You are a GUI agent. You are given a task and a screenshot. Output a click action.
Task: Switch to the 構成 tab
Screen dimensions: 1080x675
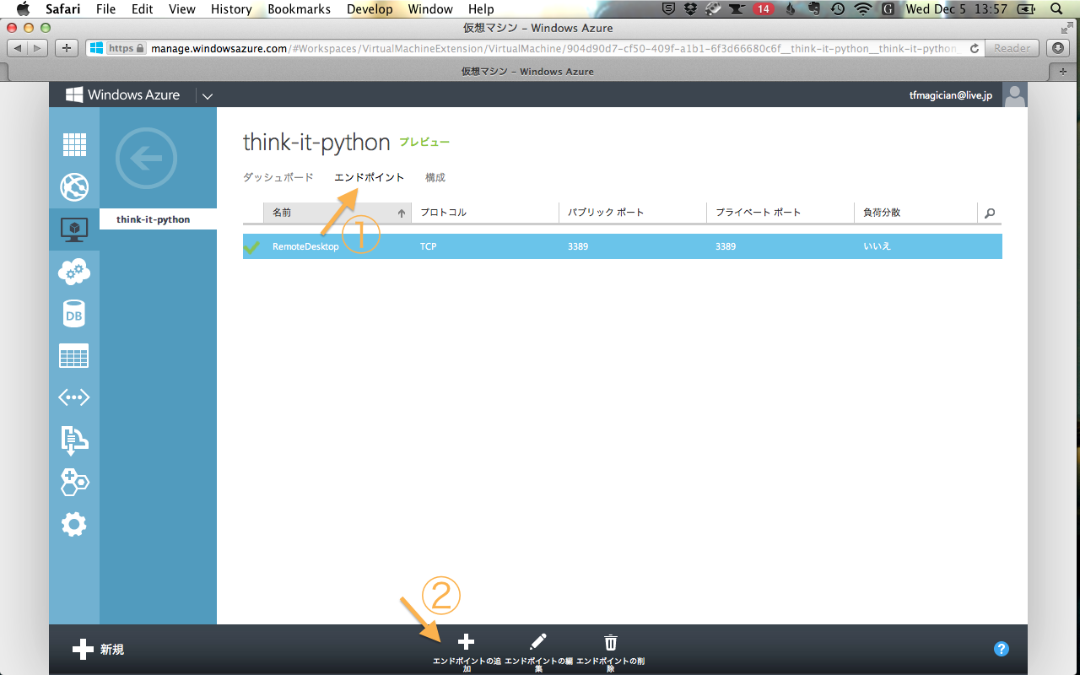click(x=435, y=178)
